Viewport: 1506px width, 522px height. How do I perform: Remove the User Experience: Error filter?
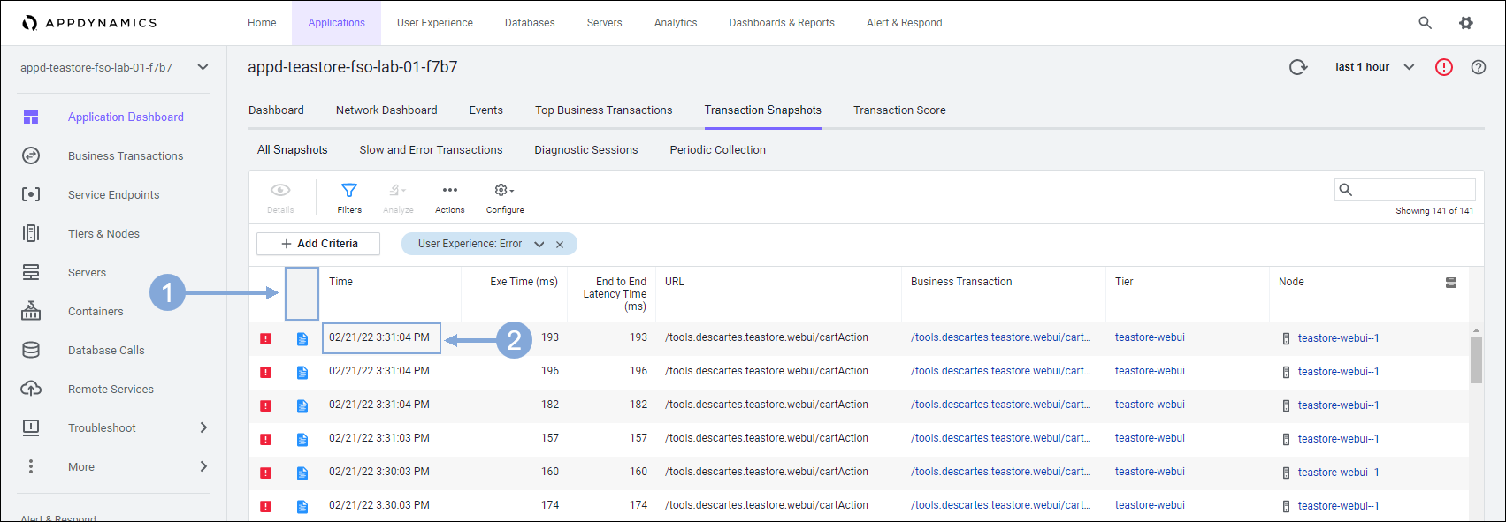[560, 245]
